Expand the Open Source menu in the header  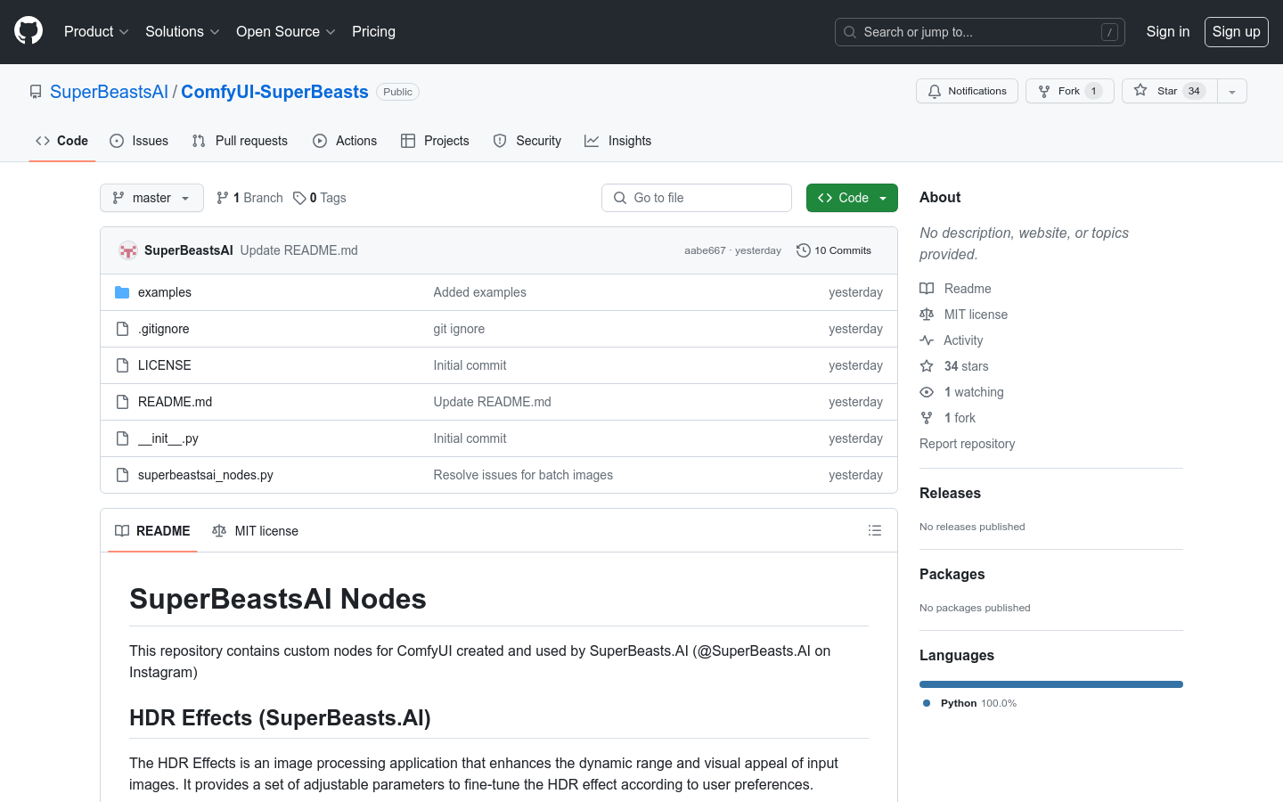coord(285,31)
